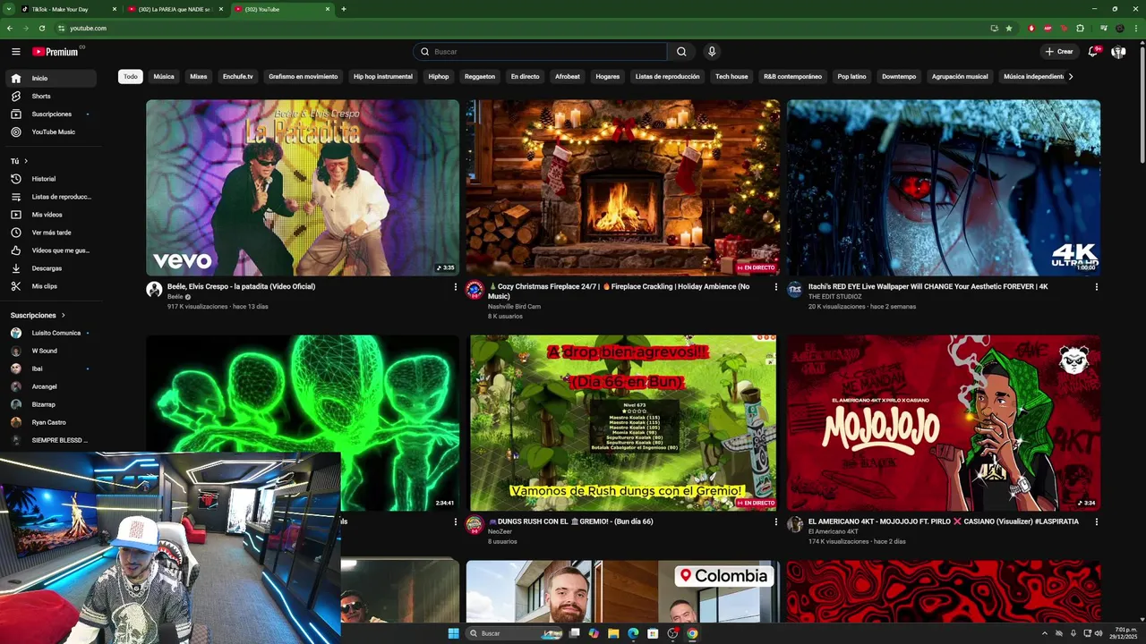This screenshot has height=644, width=1146.
Task: Open Windows Start menu
Action: click(x=454, y=633)
